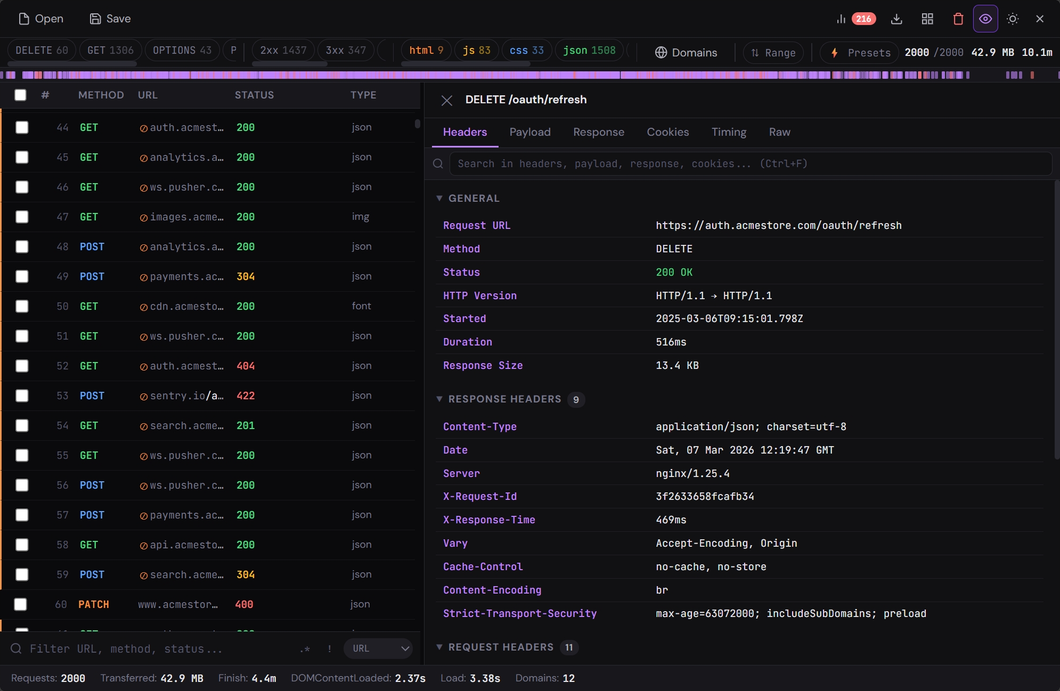Download the capture via export icon

898,19
